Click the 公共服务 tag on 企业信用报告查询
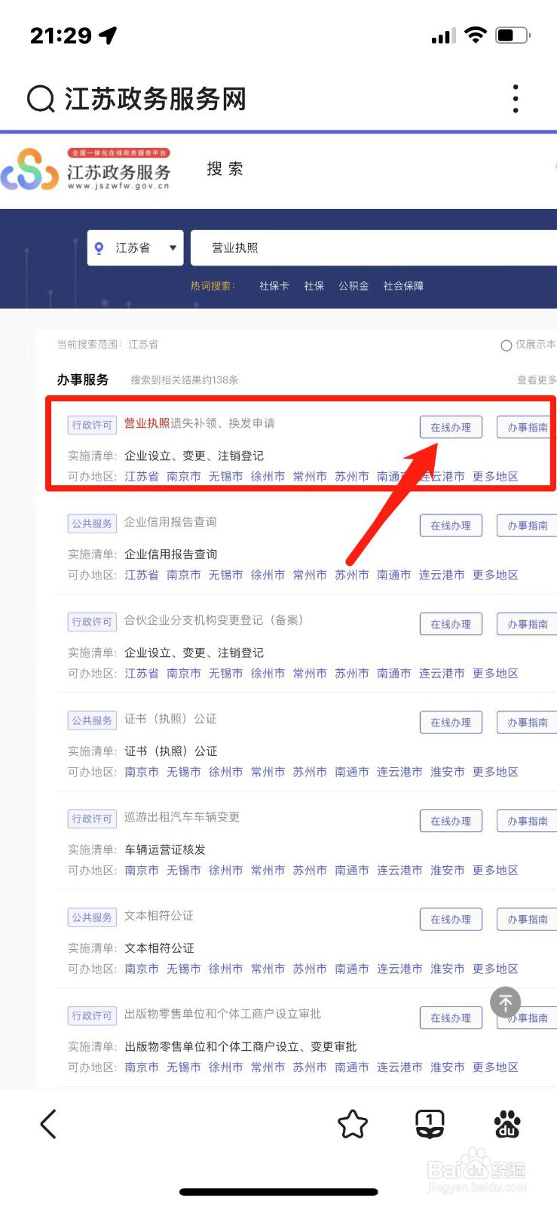Viewport: 557px width, 1207px height. click(x=92, y=524)
